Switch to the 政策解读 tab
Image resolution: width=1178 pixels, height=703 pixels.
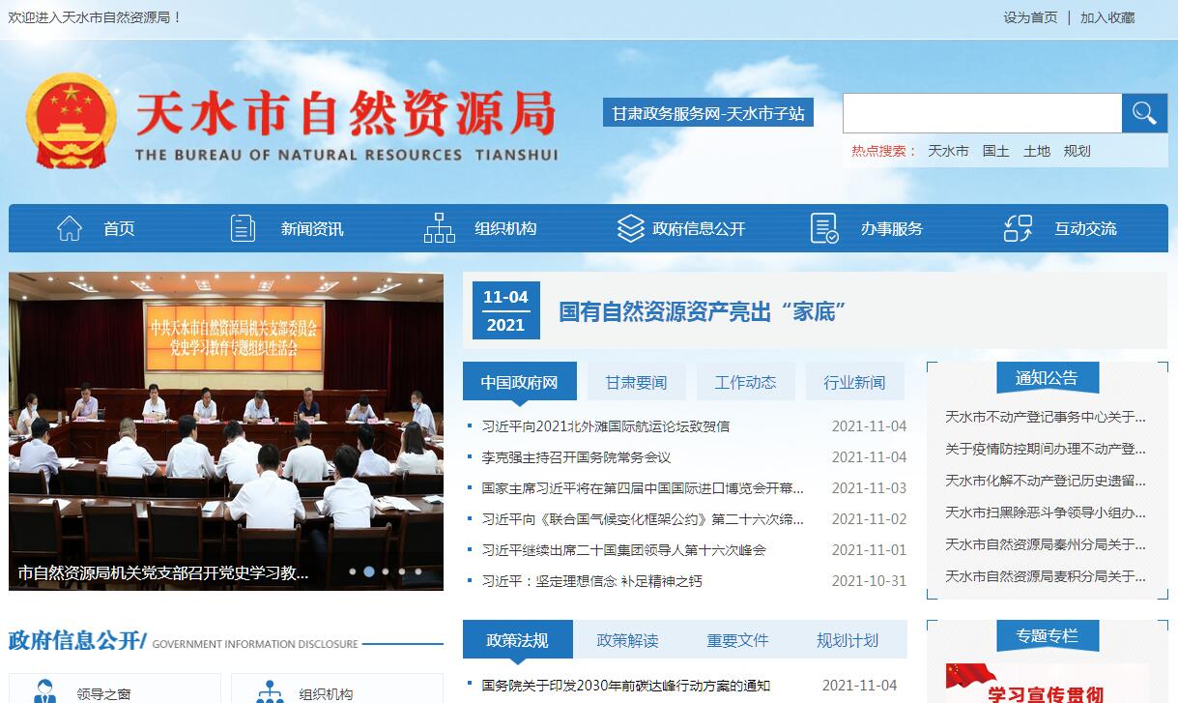[627, 640]
